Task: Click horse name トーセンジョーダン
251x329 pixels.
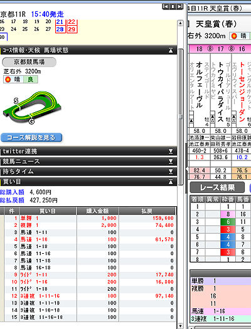Action: pos(242,91)
